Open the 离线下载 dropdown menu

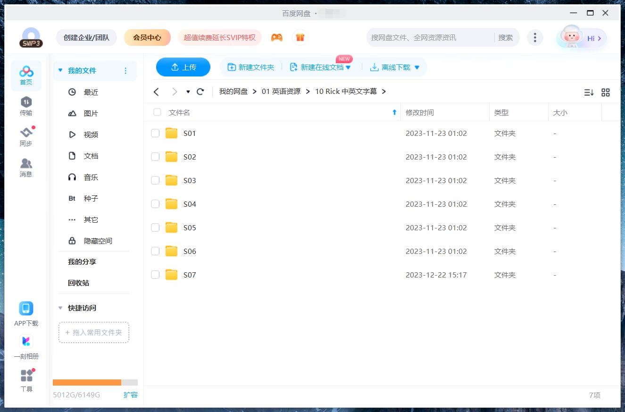(x=417, y=67)
